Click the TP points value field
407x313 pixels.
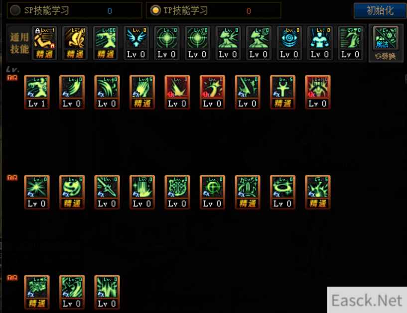[249, 11]
